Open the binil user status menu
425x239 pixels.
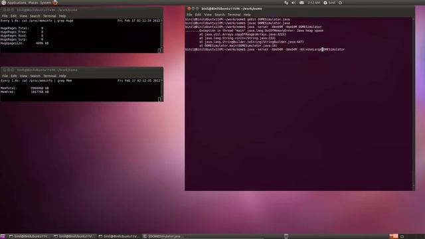[x=329, y=3]
